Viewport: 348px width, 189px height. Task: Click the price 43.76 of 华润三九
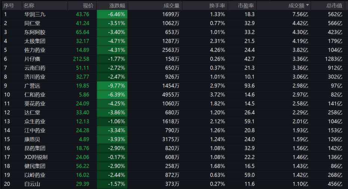(83, 15)
